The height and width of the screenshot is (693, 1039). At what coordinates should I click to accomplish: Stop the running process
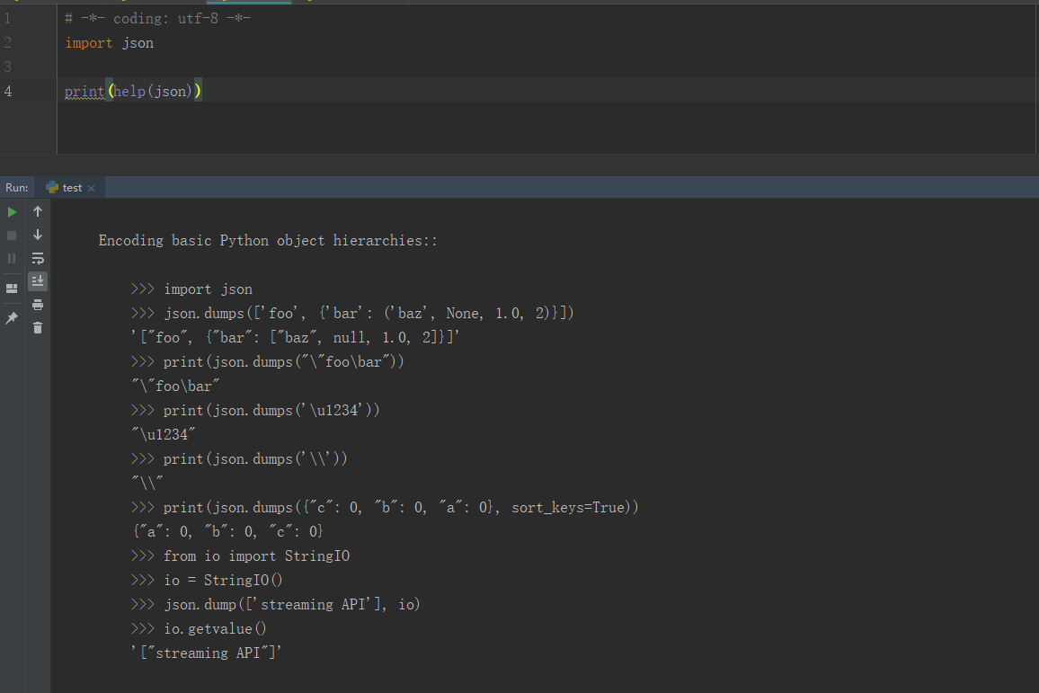13,236
